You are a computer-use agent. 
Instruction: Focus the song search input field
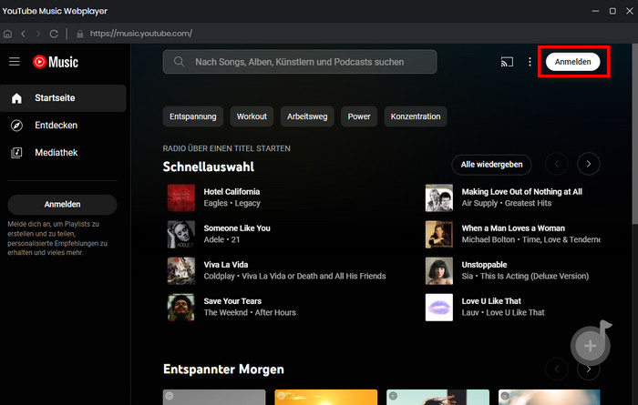[300, 62]
